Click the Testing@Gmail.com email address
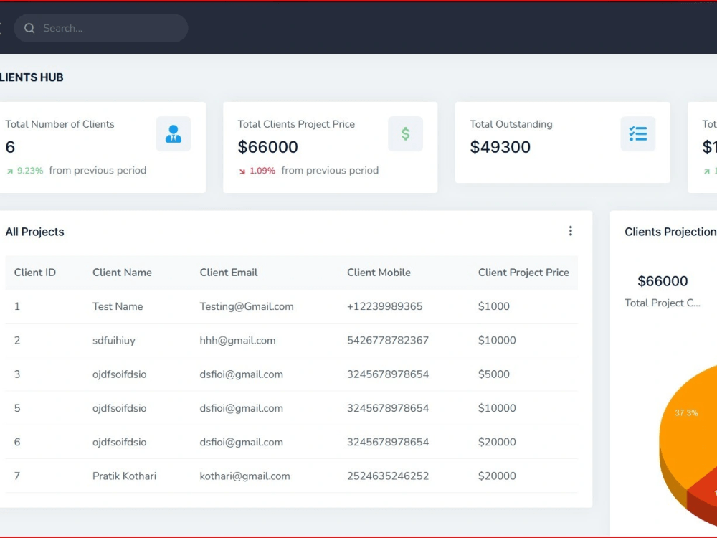Viewport: 717px width, 538px height. 247,306
